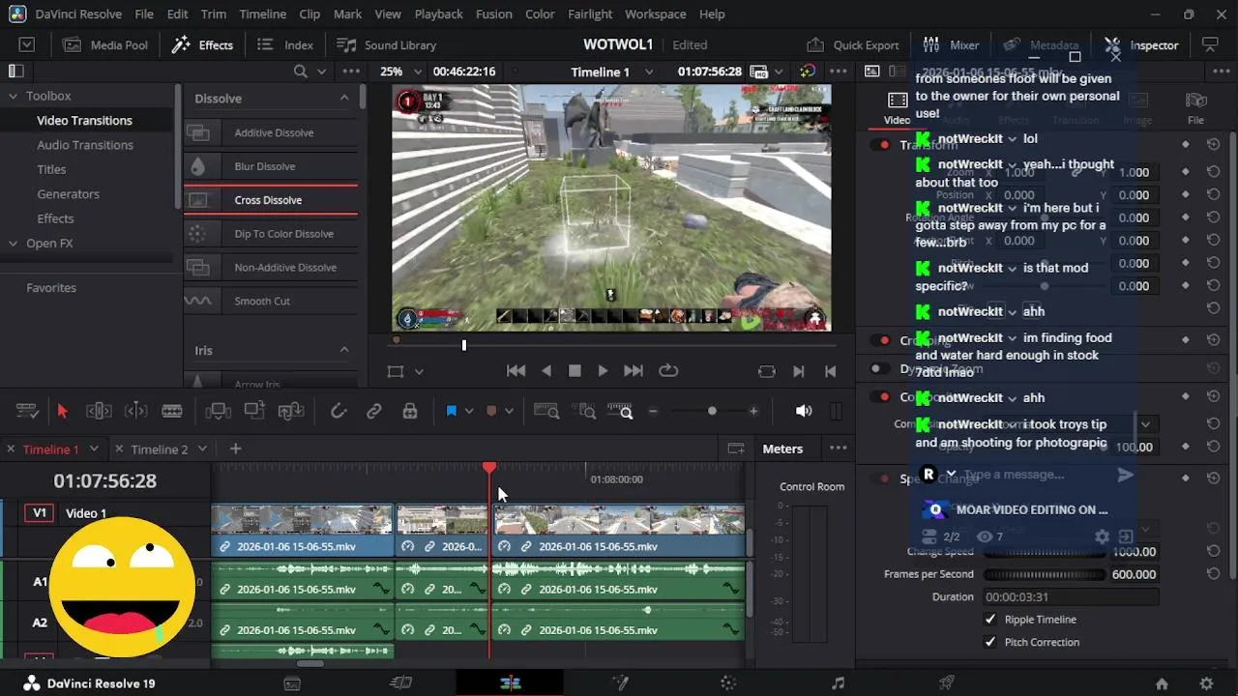Toggle the Inspector panel button
This screenshot has height=696, width=1238.
click(x=1141, y=44)
